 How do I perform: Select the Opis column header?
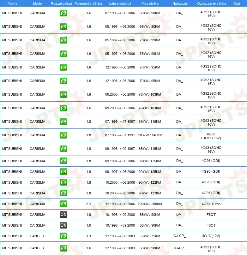point(237,3)
